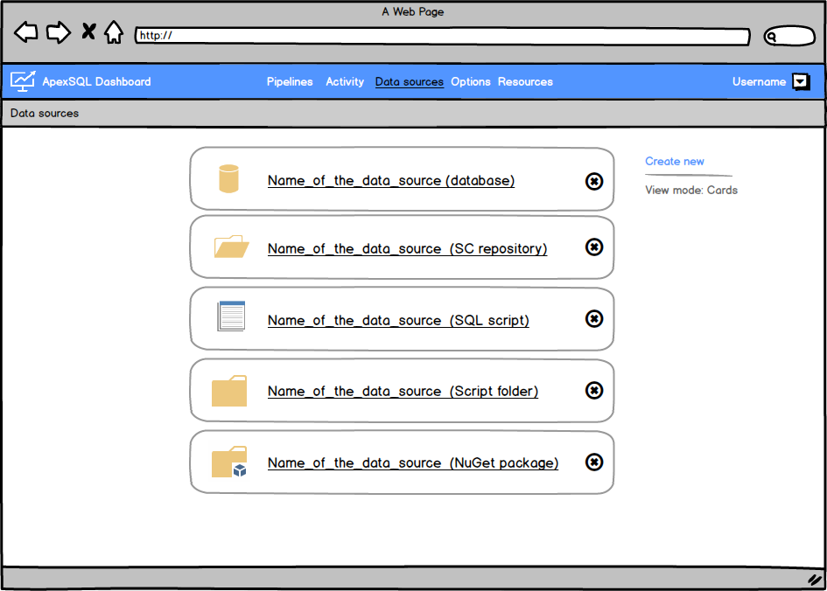
Task: Click the database cylinder icon
Action: [x=228, y=179]
